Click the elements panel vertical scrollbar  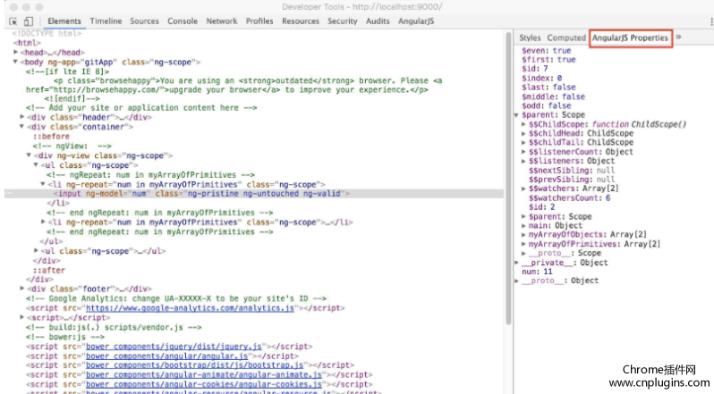pos(508,177)
